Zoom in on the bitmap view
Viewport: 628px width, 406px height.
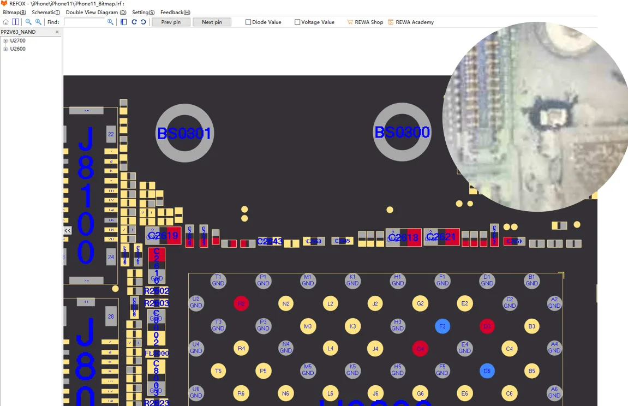[x=38, y=22]
